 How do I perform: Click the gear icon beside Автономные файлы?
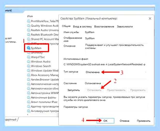[29, 97]
